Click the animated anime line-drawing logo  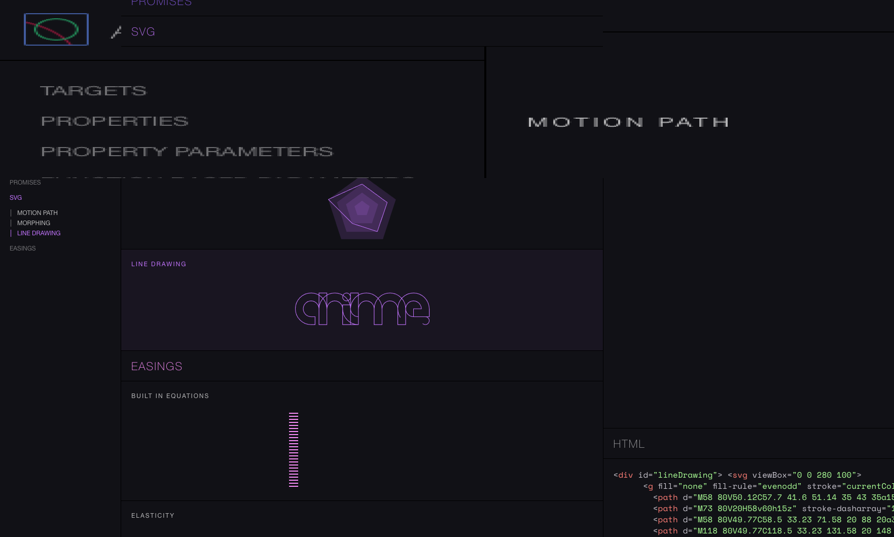point(362,309)
